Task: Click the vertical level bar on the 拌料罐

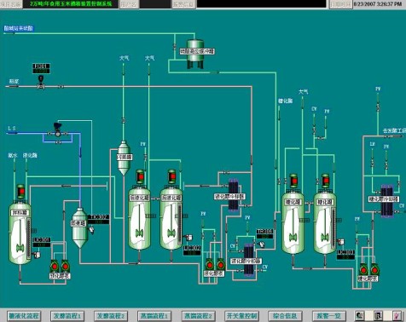Action: tap(29, 239)
